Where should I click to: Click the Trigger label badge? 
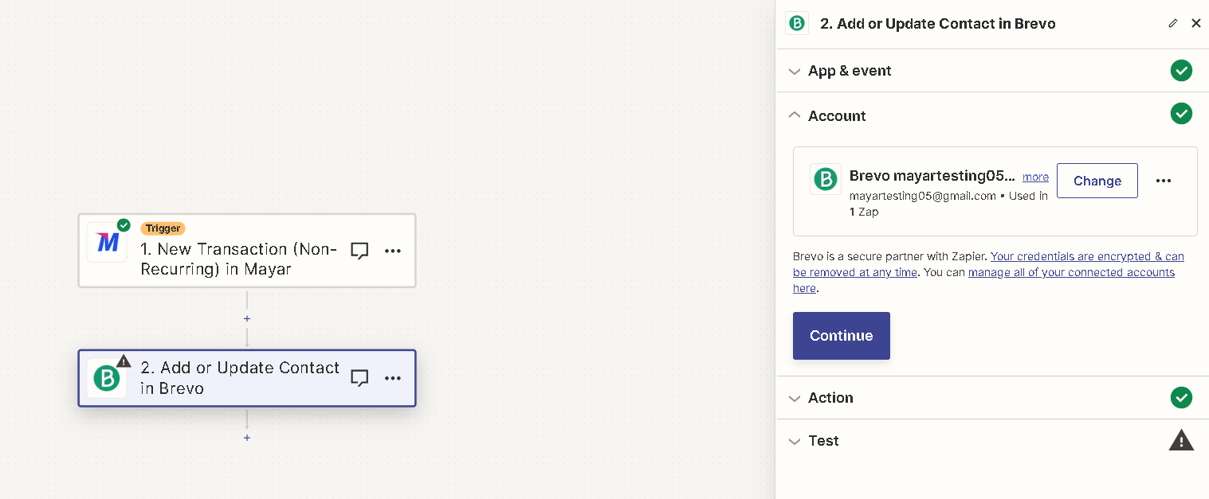(x=163, y=228)
